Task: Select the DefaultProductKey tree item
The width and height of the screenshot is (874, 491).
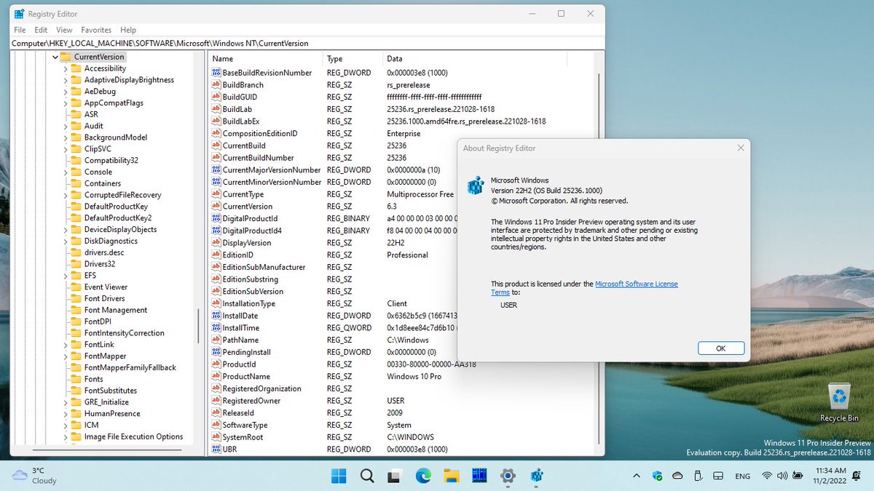Action: coord(115,207)
